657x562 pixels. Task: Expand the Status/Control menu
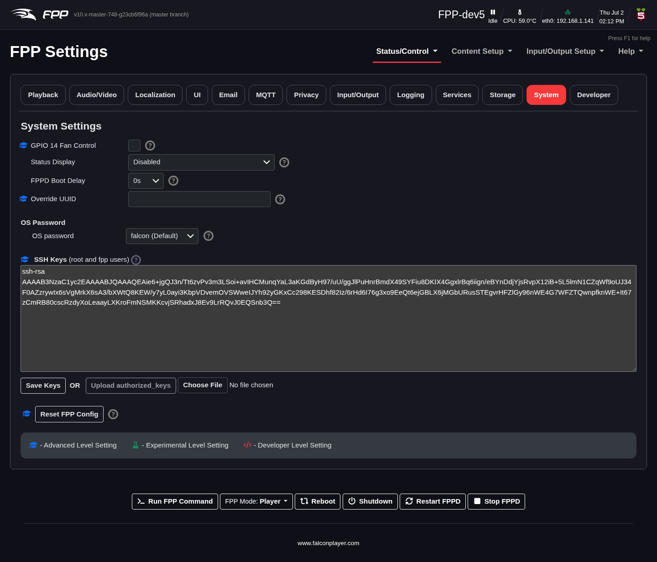(407, 52)
